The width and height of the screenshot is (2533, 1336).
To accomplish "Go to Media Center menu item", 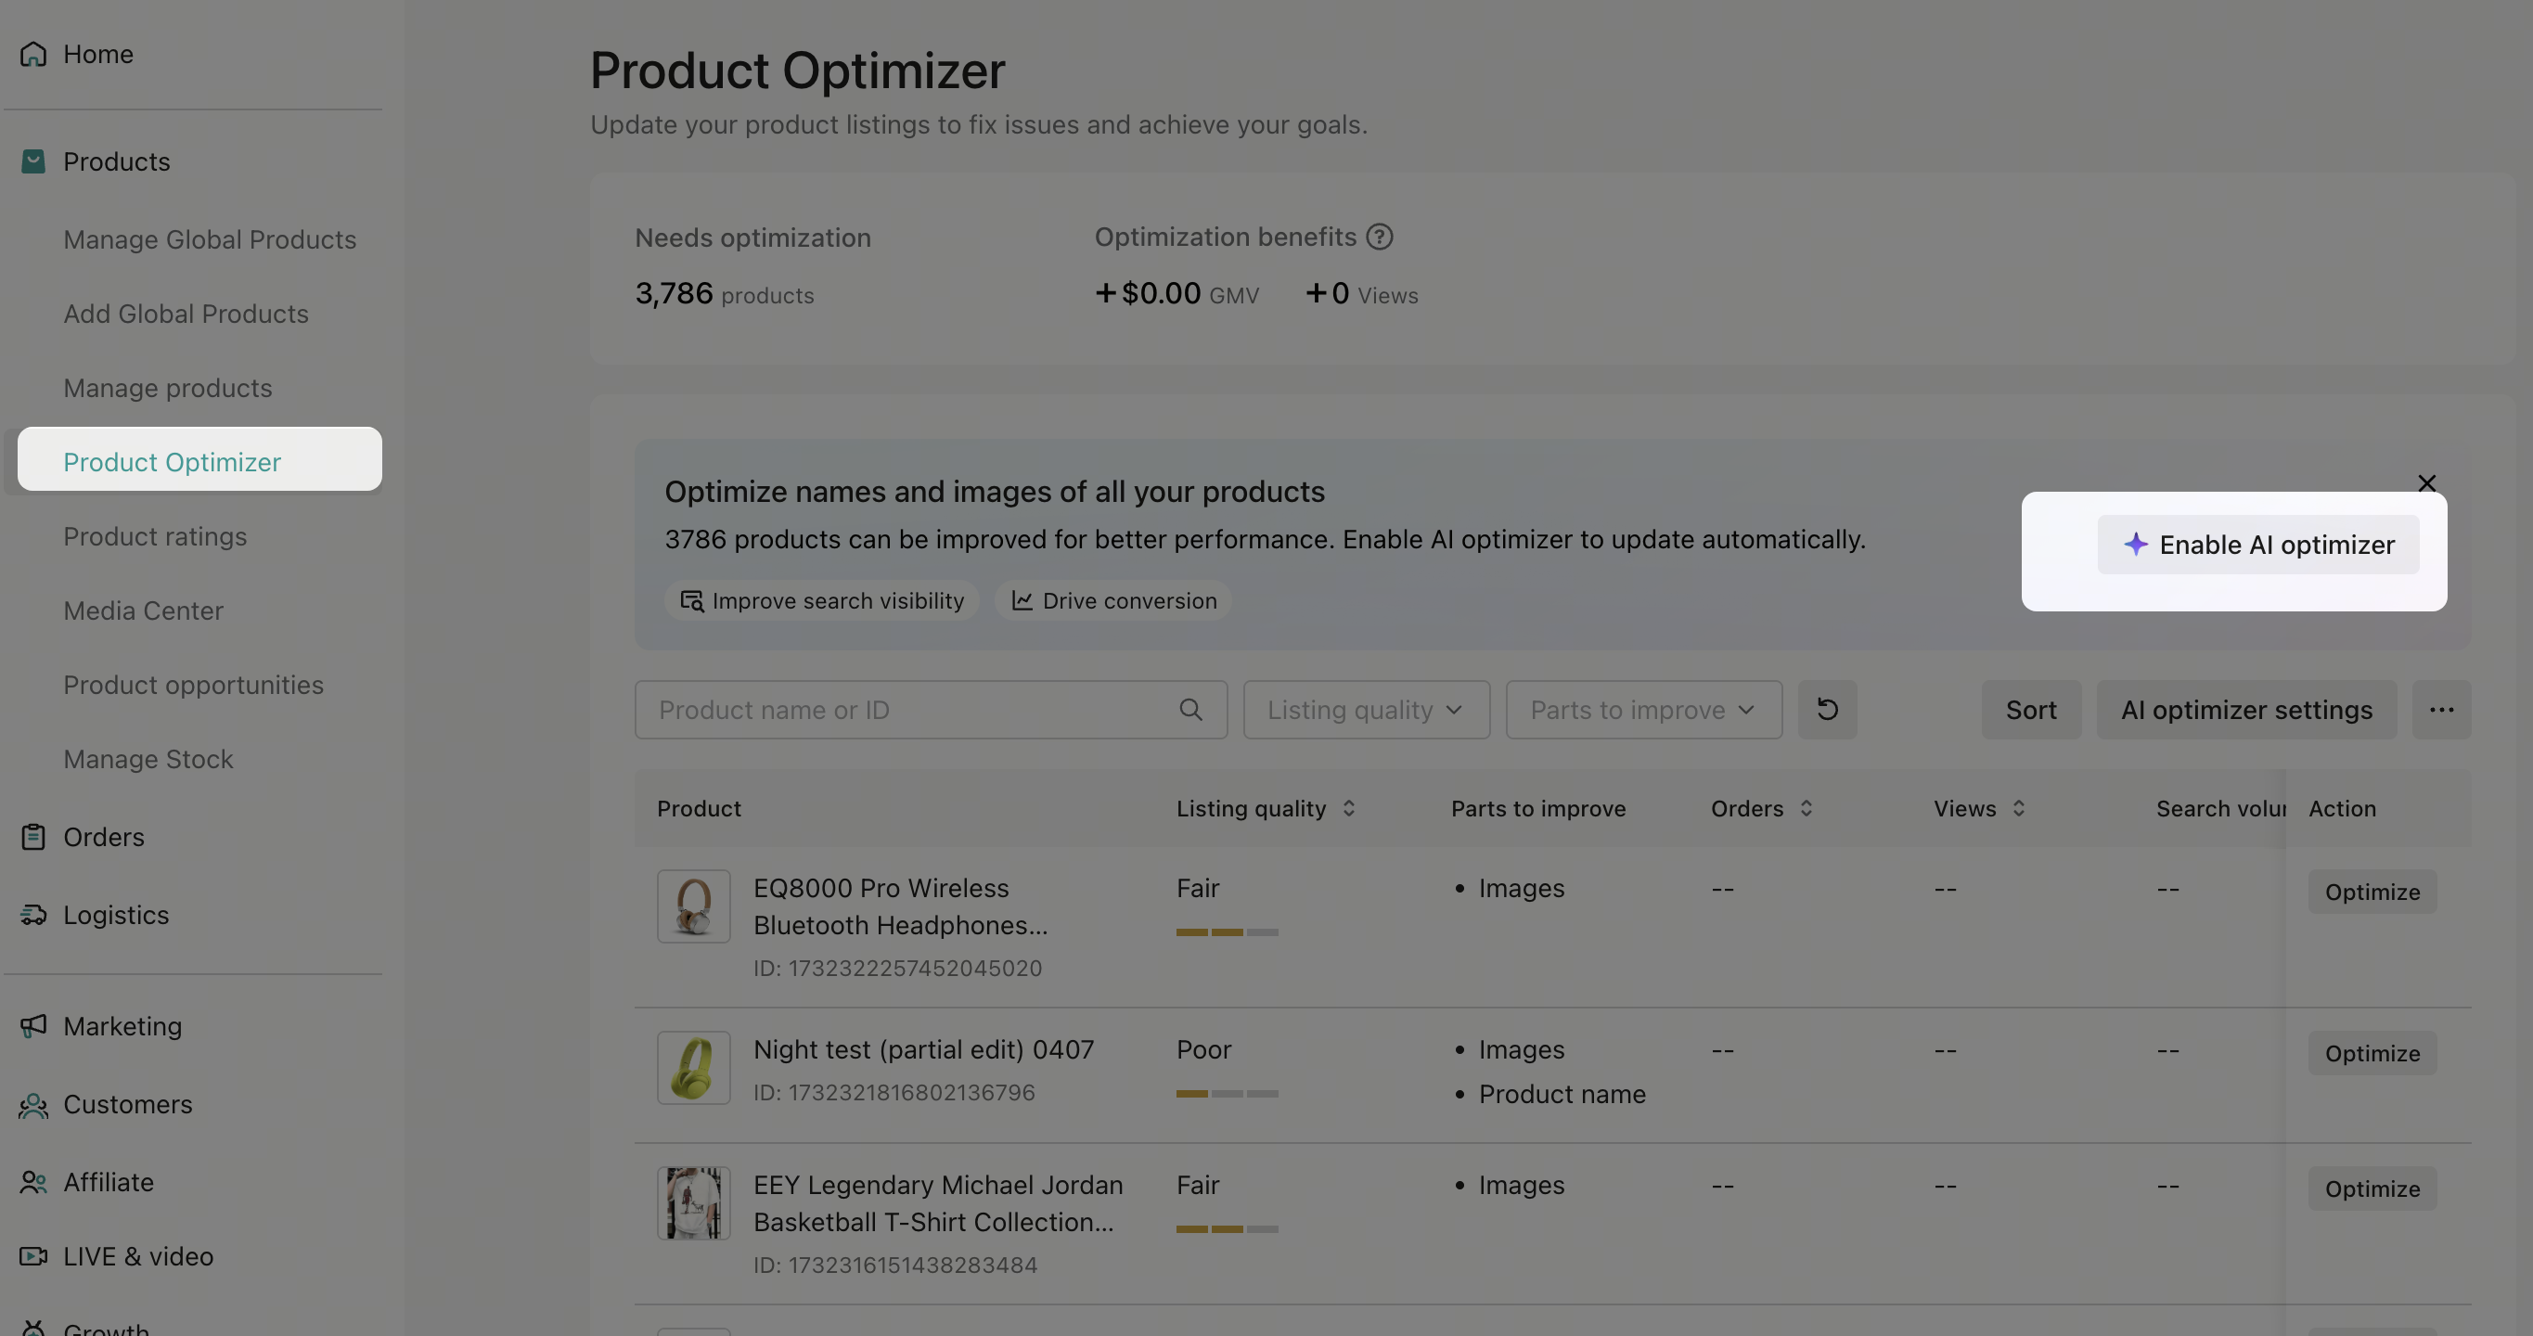I will (144, 610).
